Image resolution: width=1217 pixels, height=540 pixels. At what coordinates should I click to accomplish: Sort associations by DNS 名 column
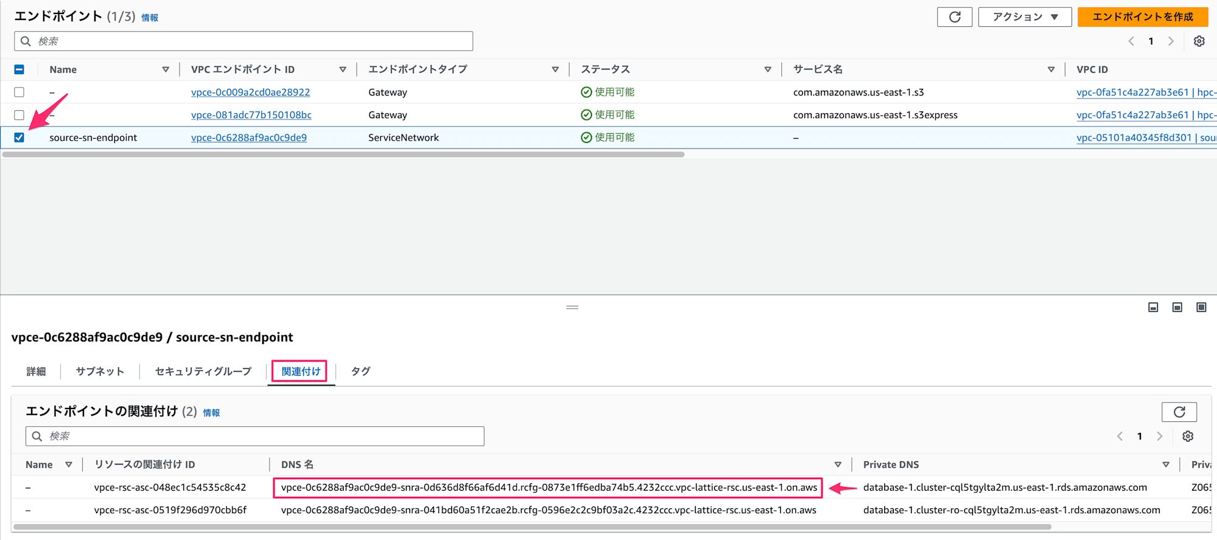click(x=838, y=465)
